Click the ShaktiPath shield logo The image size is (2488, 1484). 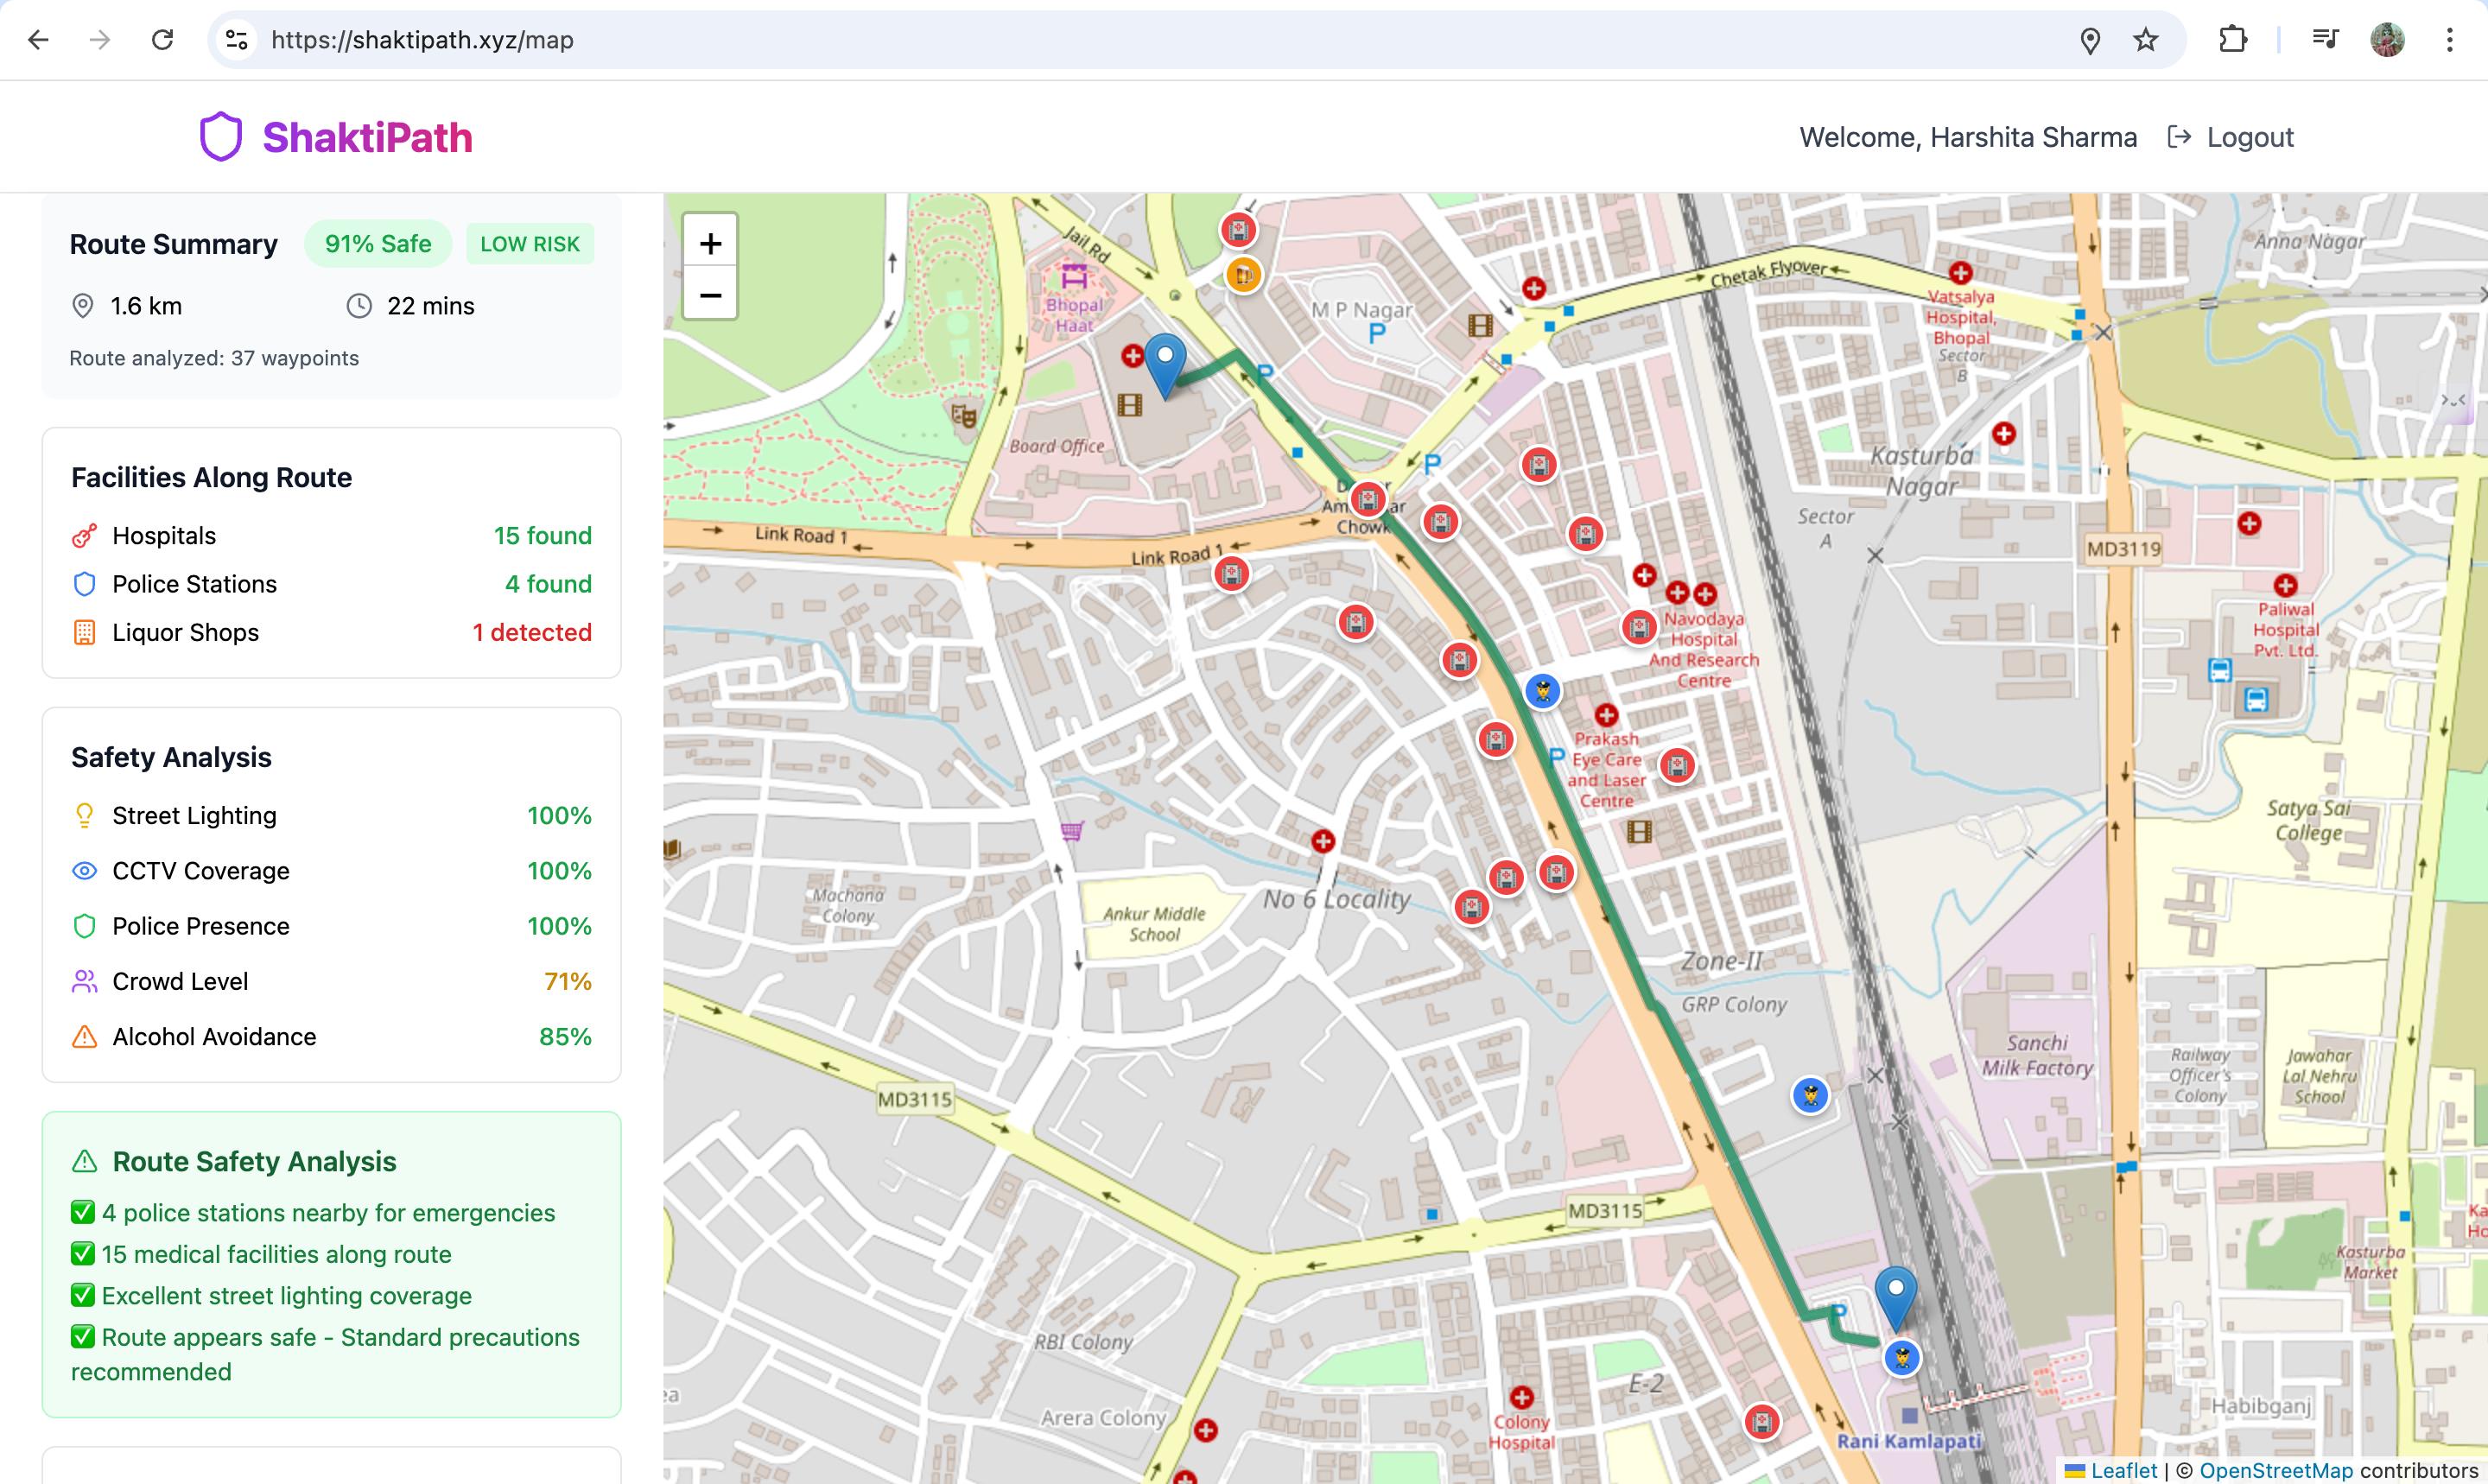[x=221, y=137]
